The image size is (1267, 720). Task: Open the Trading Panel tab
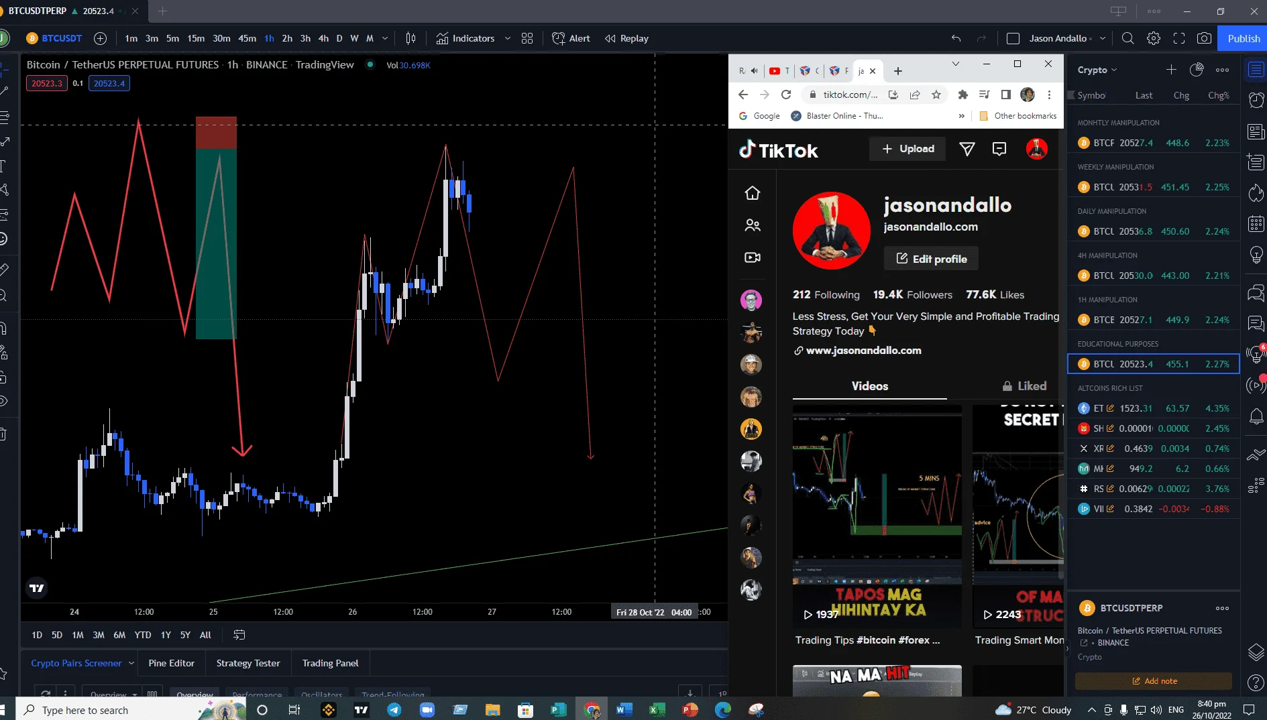point(330,663)
